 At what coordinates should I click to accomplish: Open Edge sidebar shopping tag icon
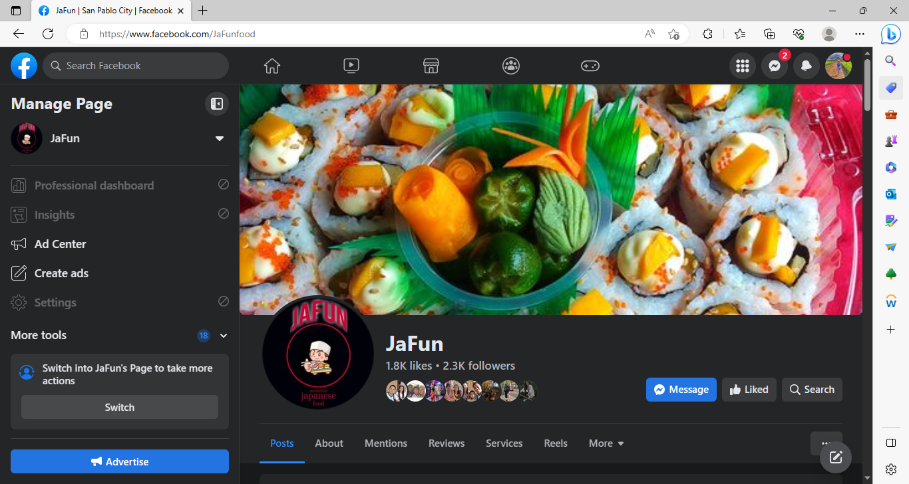point(891,88)
